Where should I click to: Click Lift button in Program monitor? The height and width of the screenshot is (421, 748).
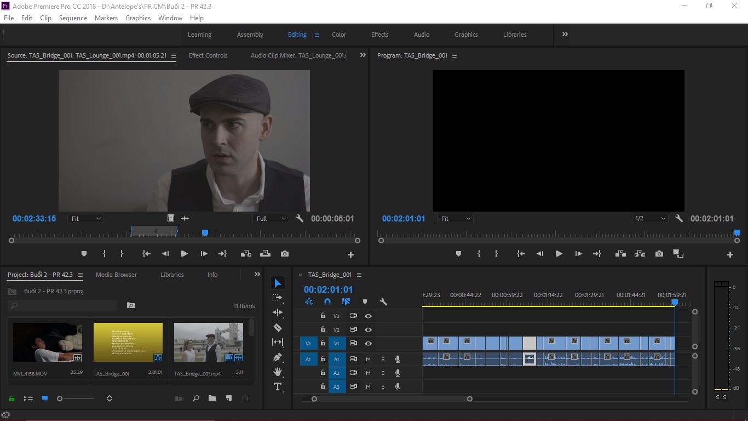tap(620, 254)
